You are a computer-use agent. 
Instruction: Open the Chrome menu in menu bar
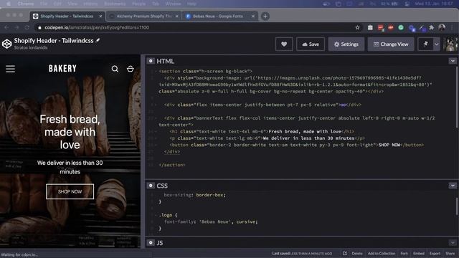(26, 4)
